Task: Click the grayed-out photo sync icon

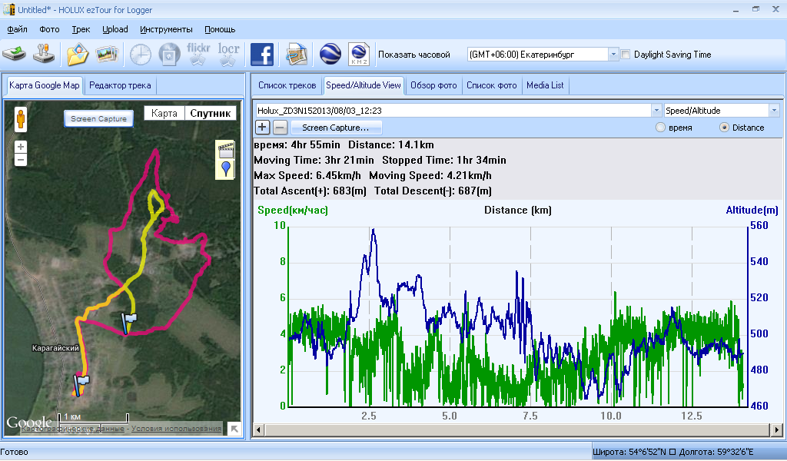Action: (x=169, y=55)
